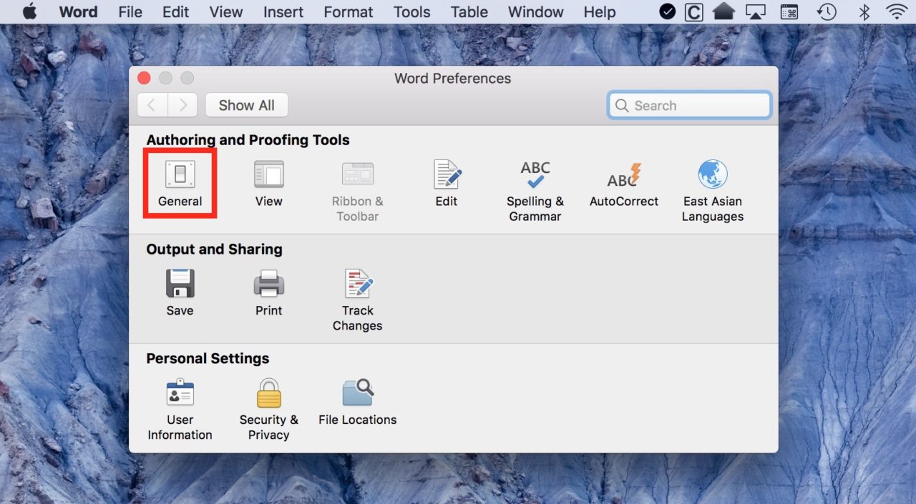Viewport: 916px width, 504px height.
Task: Open the Table menu
Action: (x=469, y=11)
